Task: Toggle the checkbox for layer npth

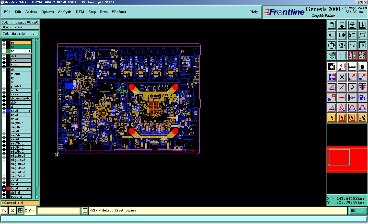Action: click(x=4, y=90)
